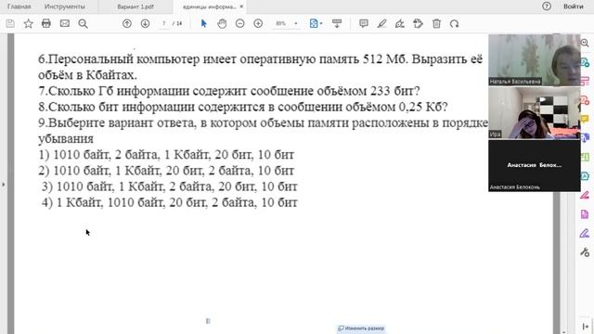Click the star bookmark icon
Viewport: 594px width, 334px height.
tap(28, 23)
